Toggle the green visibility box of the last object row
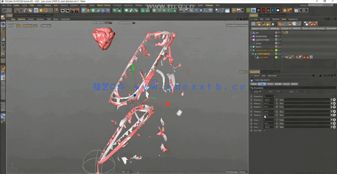337x174 pixels. [276, 58]
